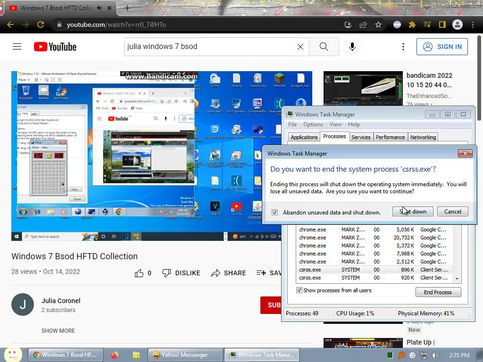The height and width of the screenshot is (362, 483).
Task: Open the Start orb
Action: pos(13,354)
